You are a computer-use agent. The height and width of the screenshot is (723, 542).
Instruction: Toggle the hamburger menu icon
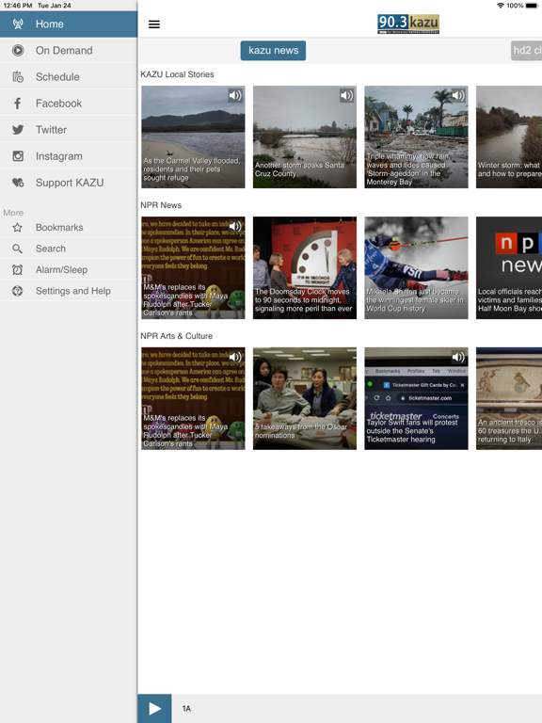tap(154, 24)
